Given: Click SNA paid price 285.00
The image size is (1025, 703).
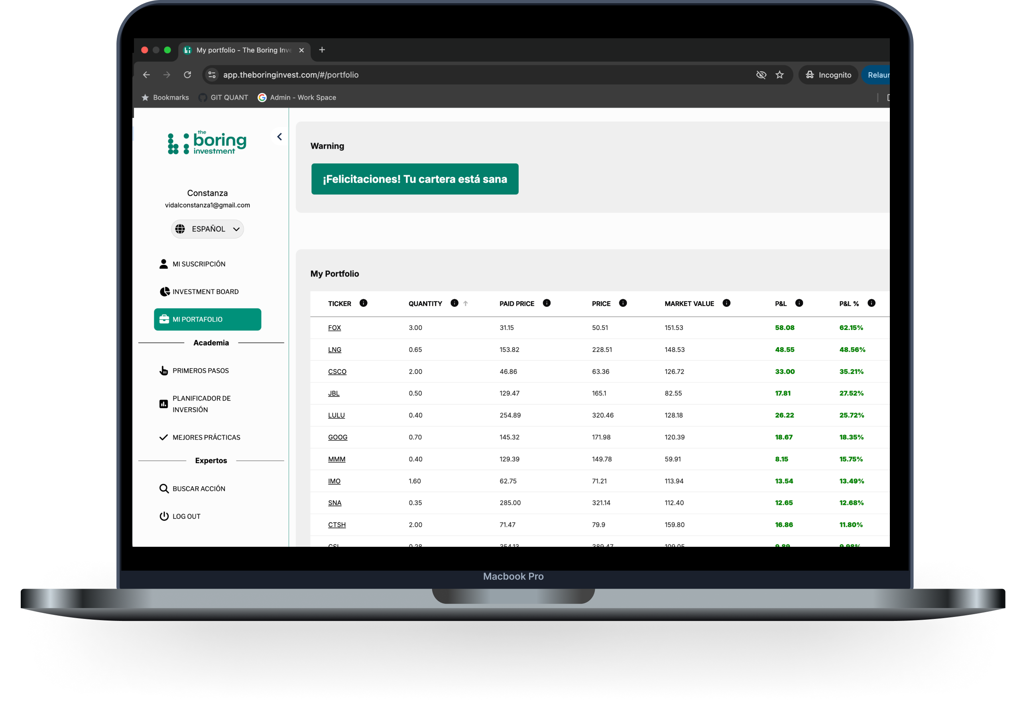Looking at the screenshot, I should 510,503.
